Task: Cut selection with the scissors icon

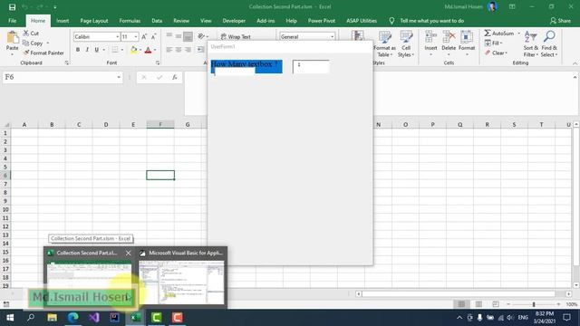Action: coord(26,34)
